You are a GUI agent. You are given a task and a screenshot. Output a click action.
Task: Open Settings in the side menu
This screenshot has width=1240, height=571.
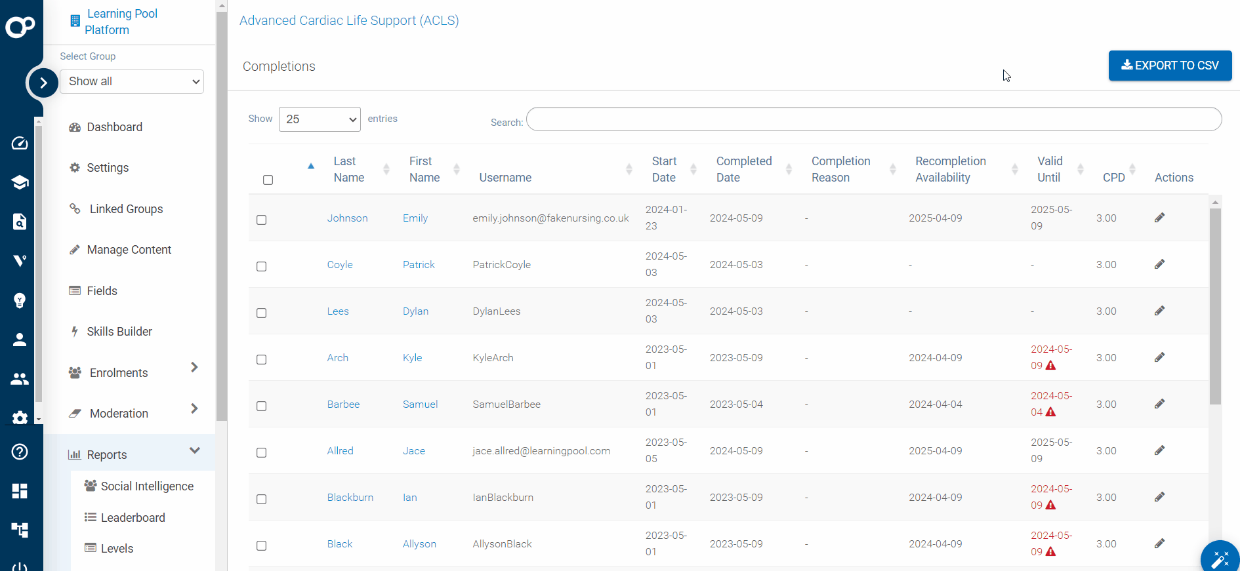pos(108,168)
